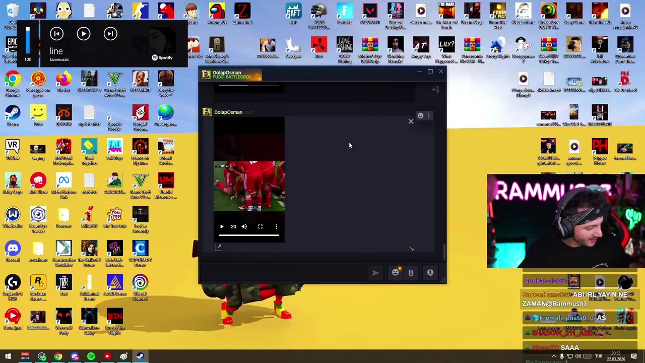Open Logitech G HUB desktop shortcut
Screen dimensions: 645x363
[x=13, y=288]
